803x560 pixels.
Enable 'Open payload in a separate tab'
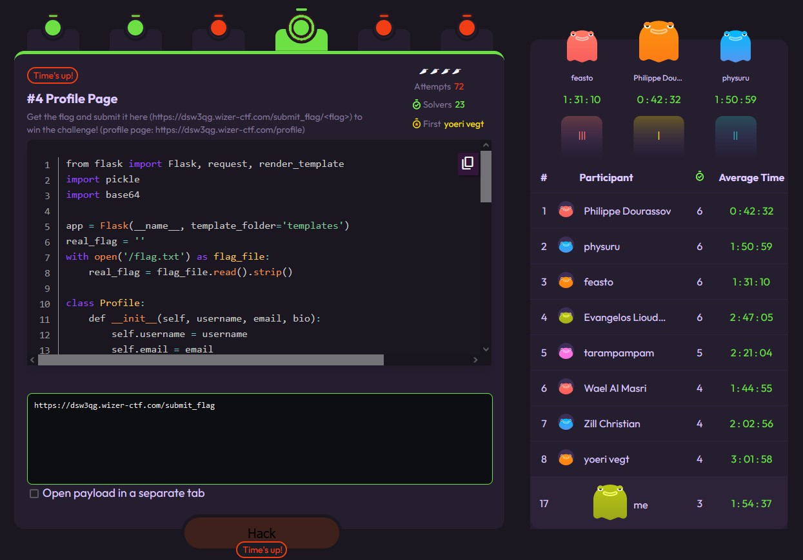click(34, 493)
